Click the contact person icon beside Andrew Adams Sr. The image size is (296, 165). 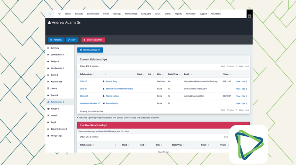[49, 22]
